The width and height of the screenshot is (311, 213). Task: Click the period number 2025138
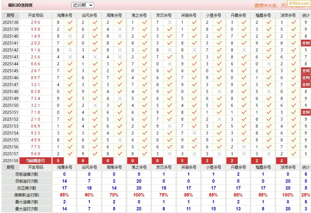tap(11, 22)
